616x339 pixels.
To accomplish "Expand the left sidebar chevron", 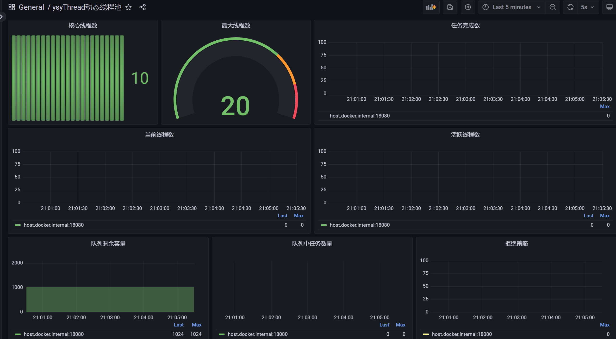I will tap(2, 17).
